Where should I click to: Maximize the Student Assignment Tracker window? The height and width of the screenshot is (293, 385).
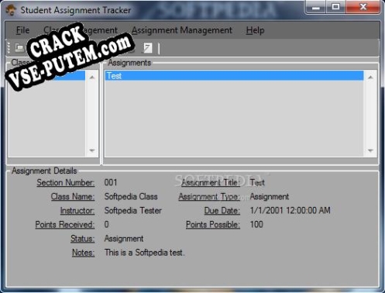pos(335,7)
